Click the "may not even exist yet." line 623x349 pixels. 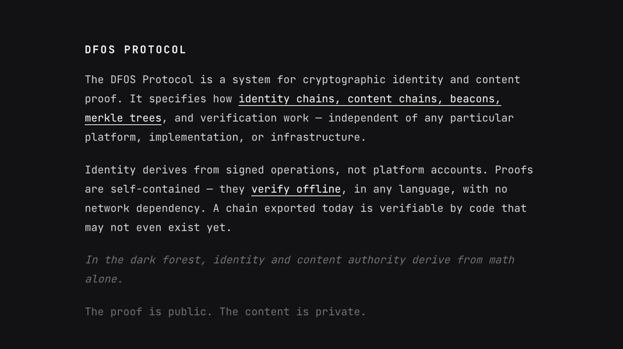pyautogui.click(x=158, y=228)
